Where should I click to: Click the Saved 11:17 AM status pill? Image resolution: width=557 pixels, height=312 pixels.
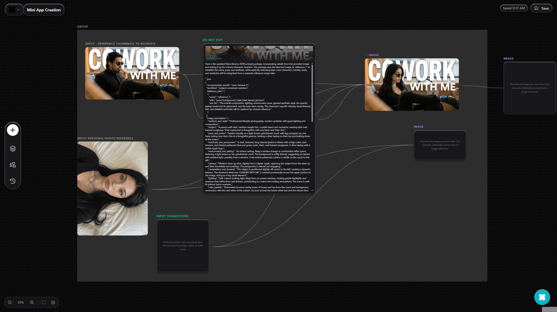click(513, 8)
